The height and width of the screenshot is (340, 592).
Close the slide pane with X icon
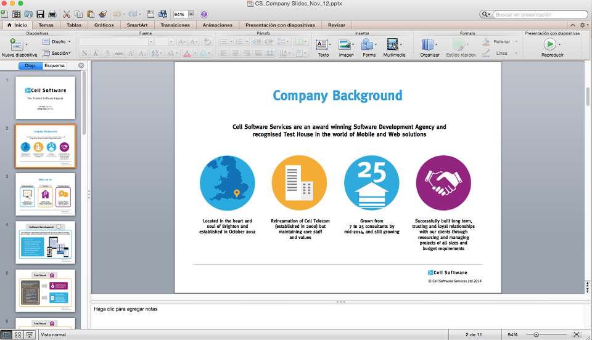tap(81, 65)
